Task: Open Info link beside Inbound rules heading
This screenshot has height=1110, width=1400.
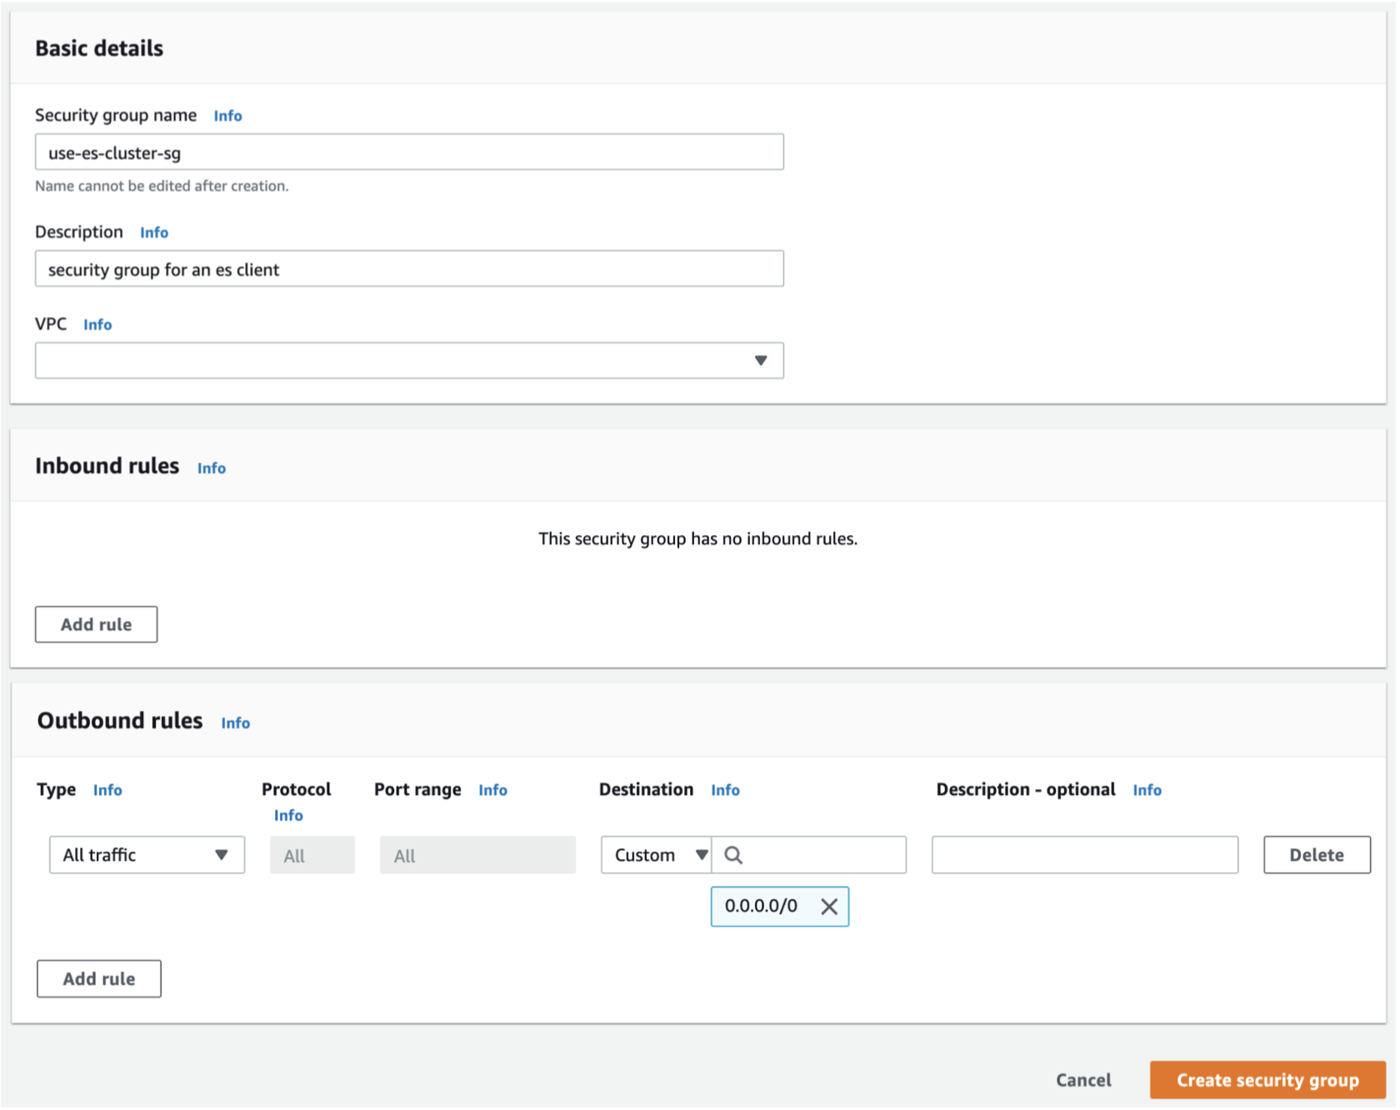Action: point(212,468)
